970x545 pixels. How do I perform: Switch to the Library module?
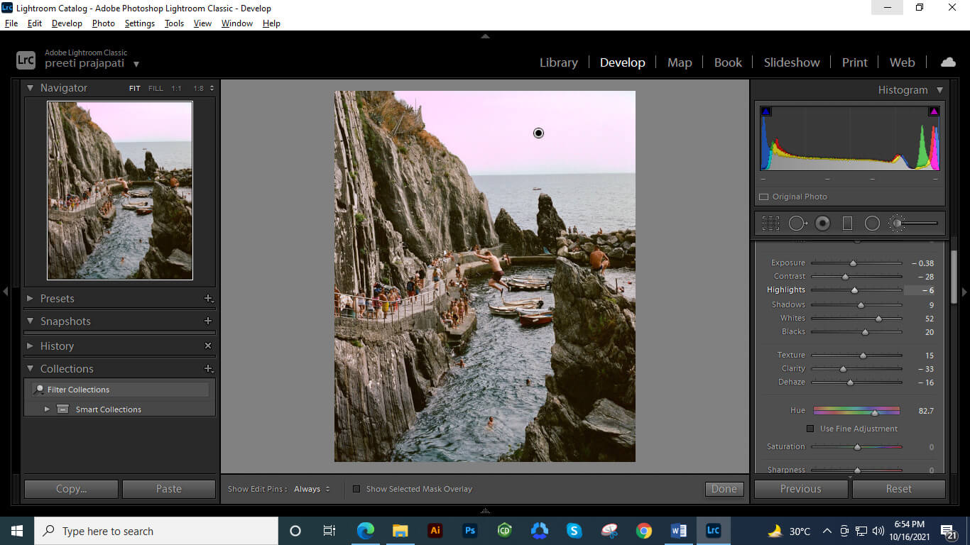click(x=558, y=62)
